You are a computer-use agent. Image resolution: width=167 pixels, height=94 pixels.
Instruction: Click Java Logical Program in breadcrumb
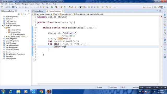point(43,14)
